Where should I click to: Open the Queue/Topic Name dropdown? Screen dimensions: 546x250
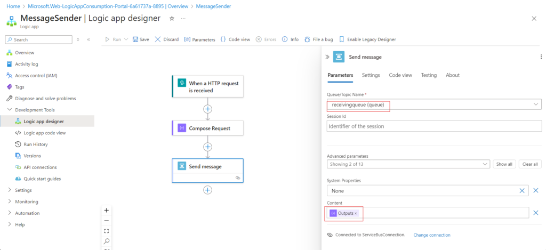(x=434, y=104)
